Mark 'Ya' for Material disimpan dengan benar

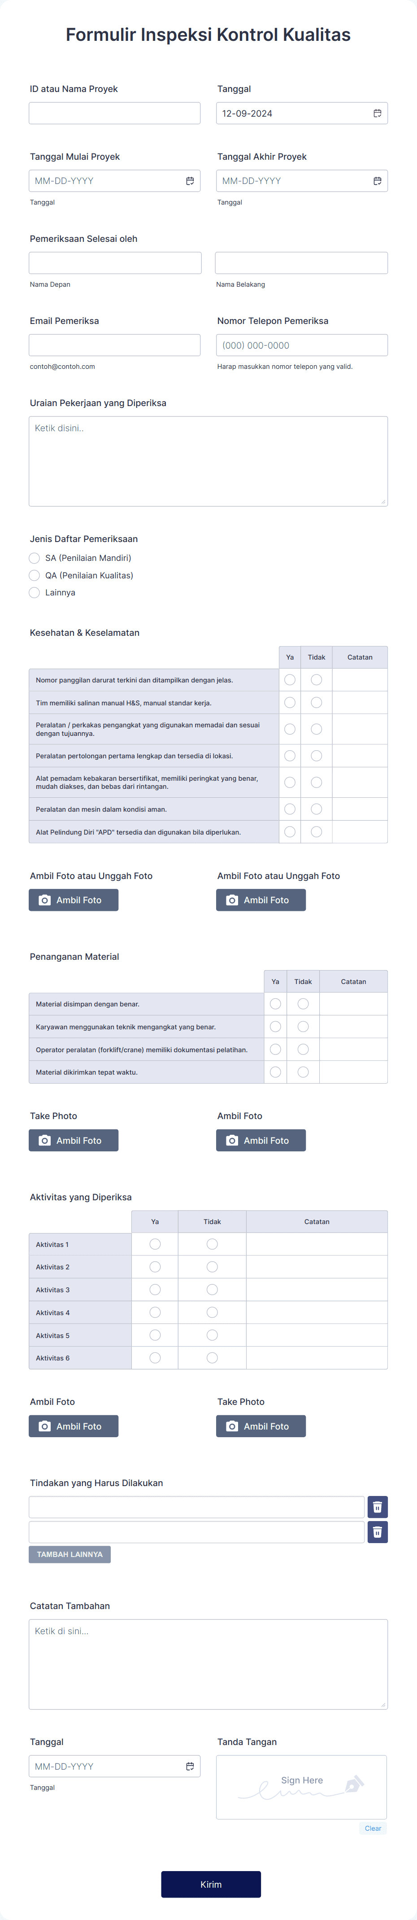(x=275, y=1003)
